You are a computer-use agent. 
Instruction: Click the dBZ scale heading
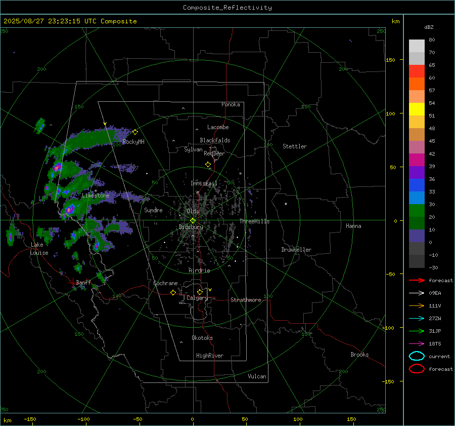click(x=429, y=27)
